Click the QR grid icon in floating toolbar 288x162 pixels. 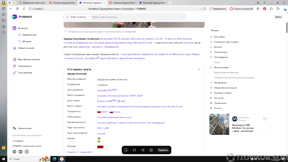[151, 150]
